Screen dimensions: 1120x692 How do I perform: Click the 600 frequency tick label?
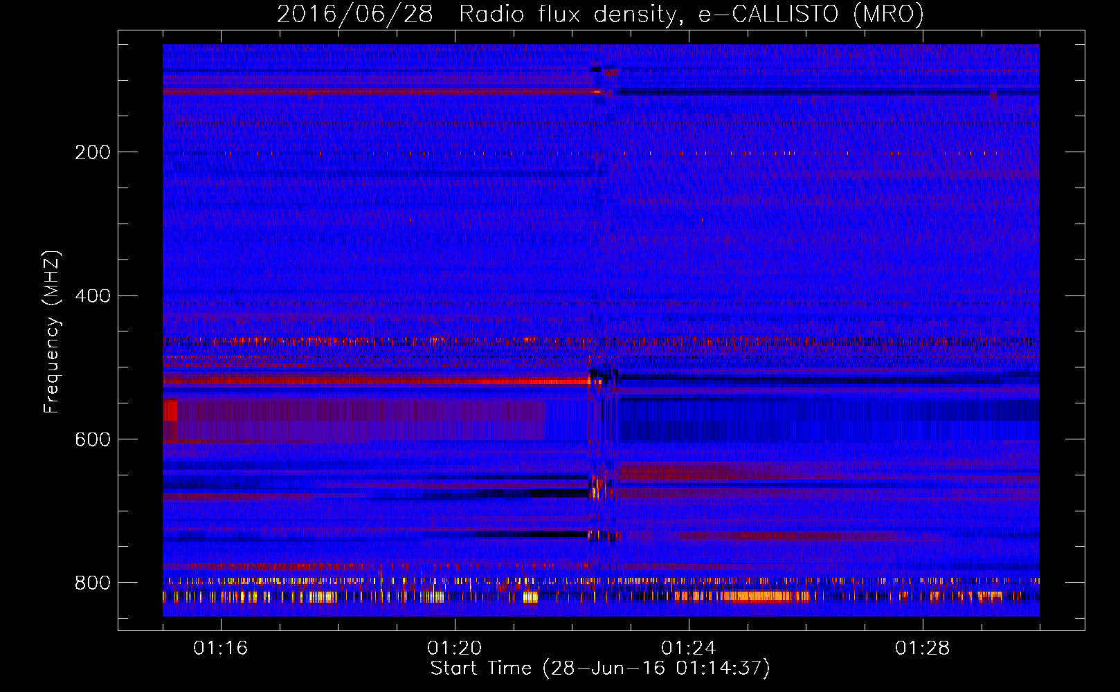click(93, 440)
